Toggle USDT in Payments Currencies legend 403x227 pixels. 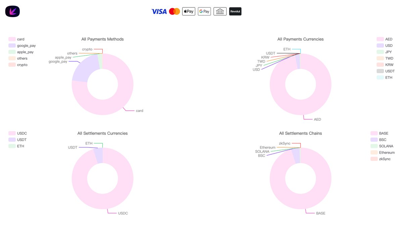coord(386,71)
